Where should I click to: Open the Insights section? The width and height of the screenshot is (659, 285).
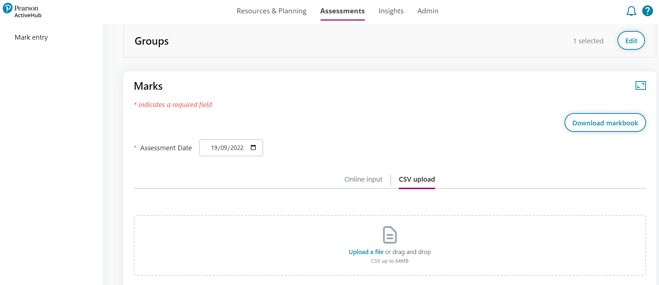tap(391, 11)
